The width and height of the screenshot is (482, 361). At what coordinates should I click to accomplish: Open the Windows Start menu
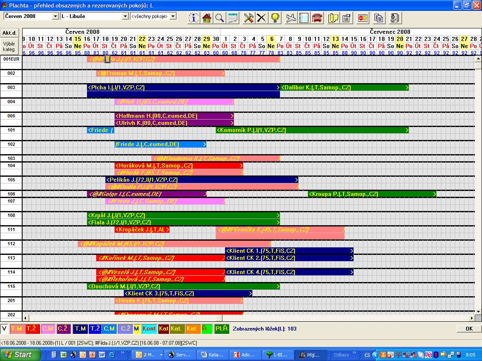pyautogui.click(x=20, y=355)
